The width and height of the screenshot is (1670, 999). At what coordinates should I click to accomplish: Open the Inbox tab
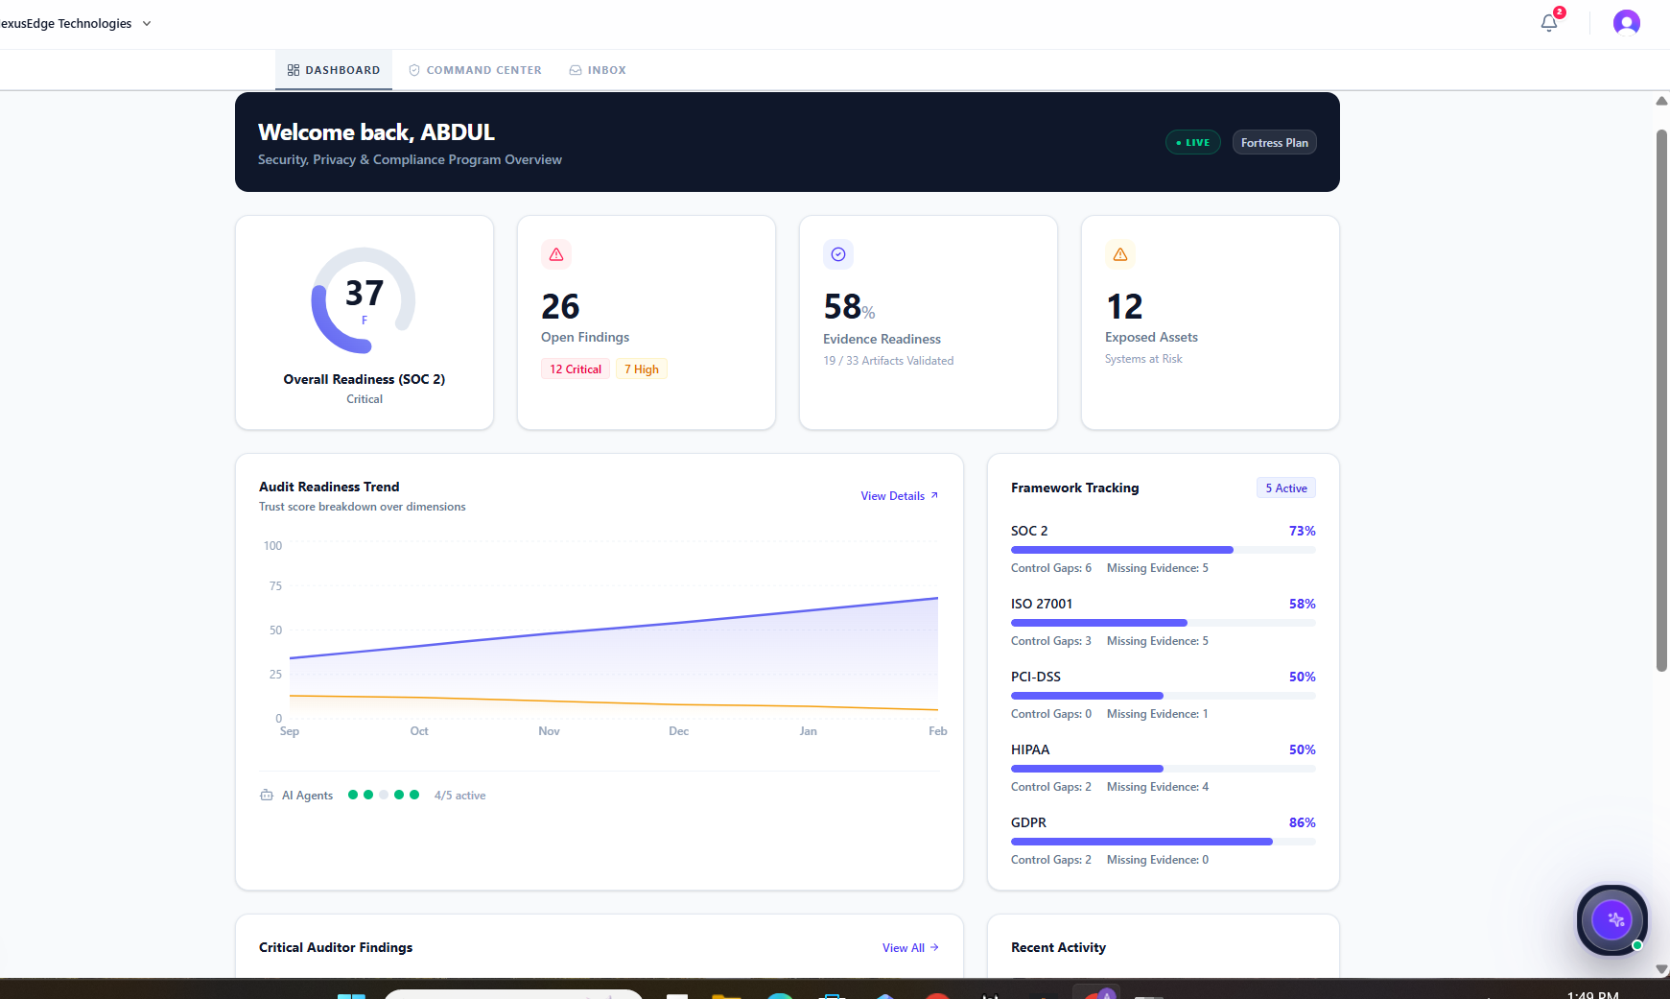pos(598,70)
